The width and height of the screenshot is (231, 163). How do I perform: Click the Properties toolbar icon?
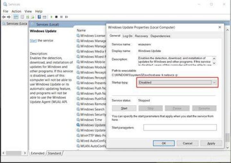(22, 17)
